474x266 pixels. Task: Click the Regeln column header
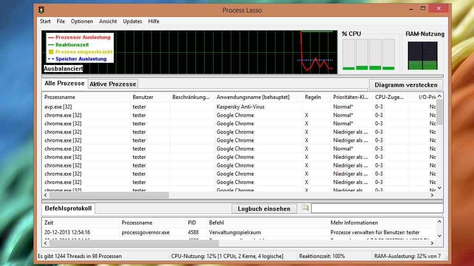click(x=316, y=97)
